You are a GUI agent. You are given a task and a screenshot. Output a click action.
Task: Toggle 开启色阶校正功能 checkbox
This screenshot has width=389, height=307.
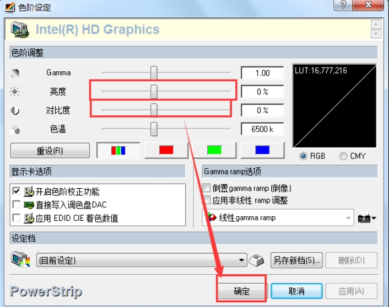[17, 191]
